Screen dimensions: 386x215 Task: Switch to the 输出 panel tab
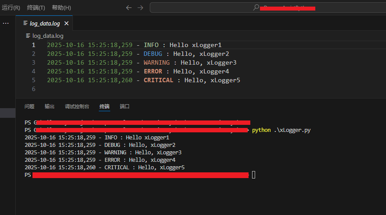tap(50, 106)
